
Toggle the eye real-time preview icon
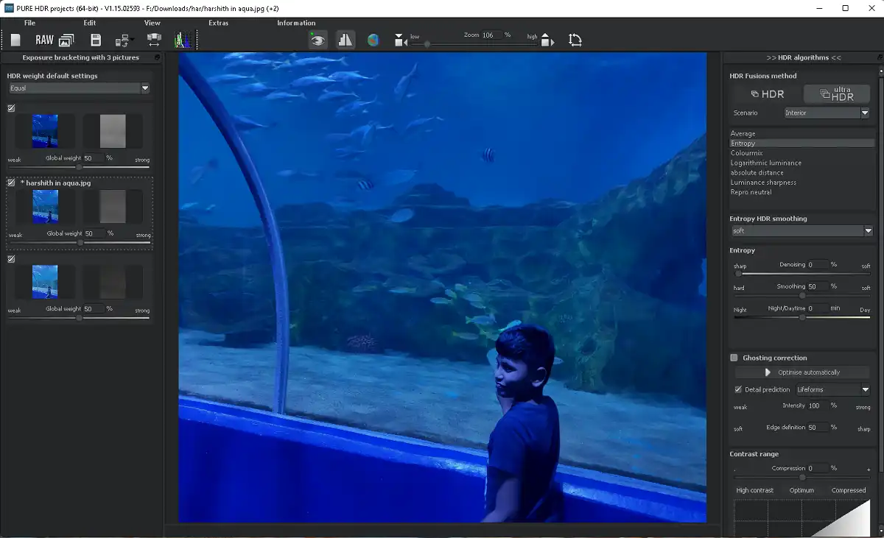[318, 40]
